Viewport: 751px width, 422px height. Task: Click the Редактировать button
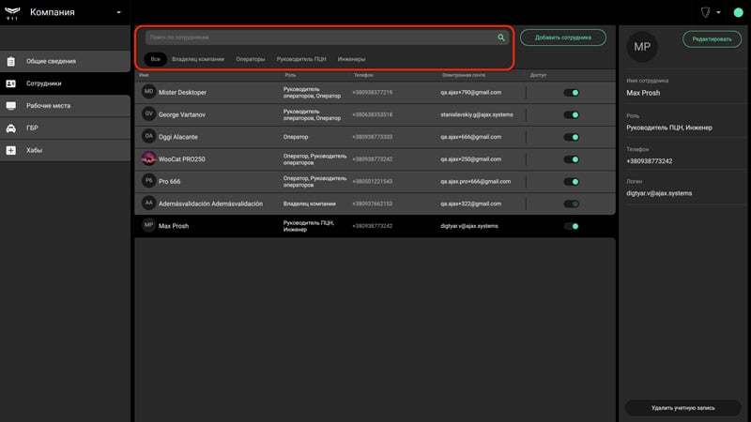[712, 39]
